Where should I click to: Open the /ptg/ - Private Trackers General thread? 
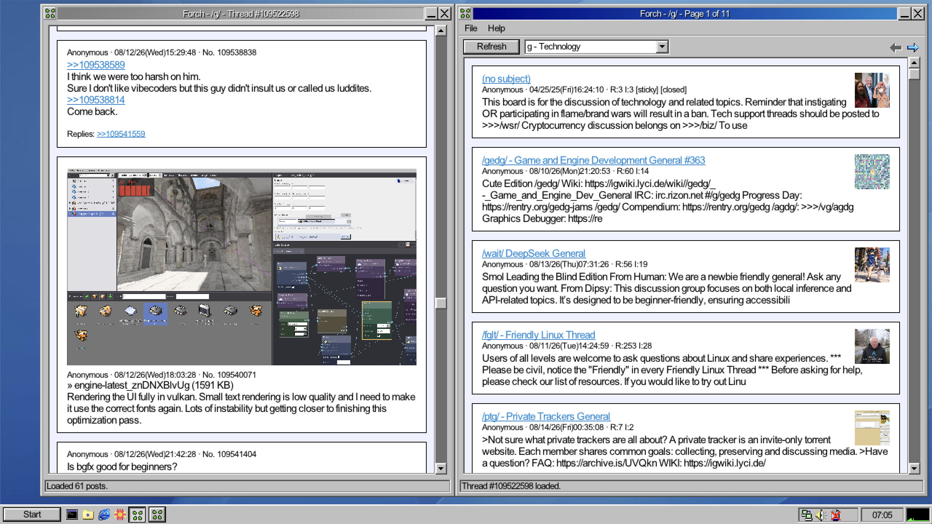pos(546,416)
